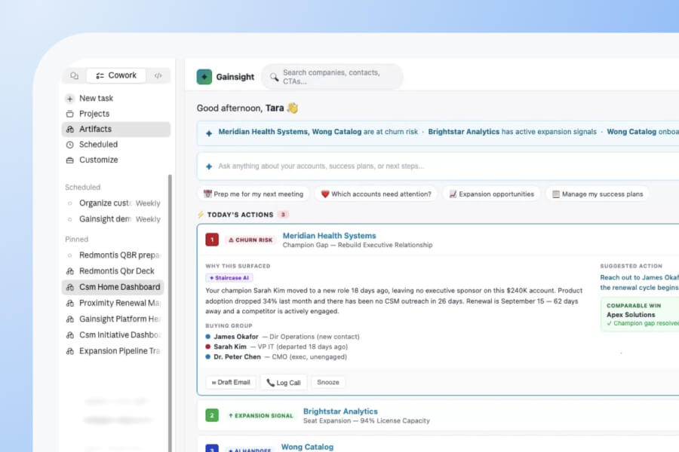Open scheduled task Organize cust… Weekly
Viewport: 679px width, 452px height.
(x=113, y=203)
